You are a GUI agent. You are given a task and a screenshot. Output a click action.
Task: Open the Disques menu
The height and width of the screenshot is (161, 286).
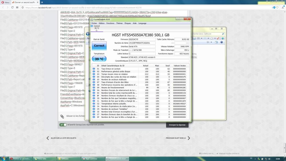click(x=128, y=23)
